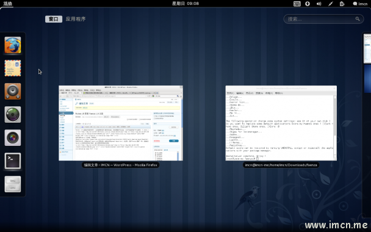Open the volume speaker icon in top bar
Image resolution: width=371 pixels, height=232 pixels.
click(x=319, y=4)
